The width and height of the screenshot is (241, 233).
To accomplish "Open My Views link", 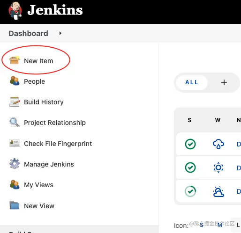I will point(38,185).
